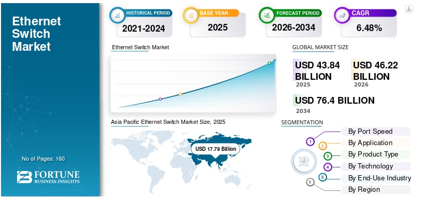Click the Forecast Period chart icon
425x198 pixels.
(x=267, y=16)
